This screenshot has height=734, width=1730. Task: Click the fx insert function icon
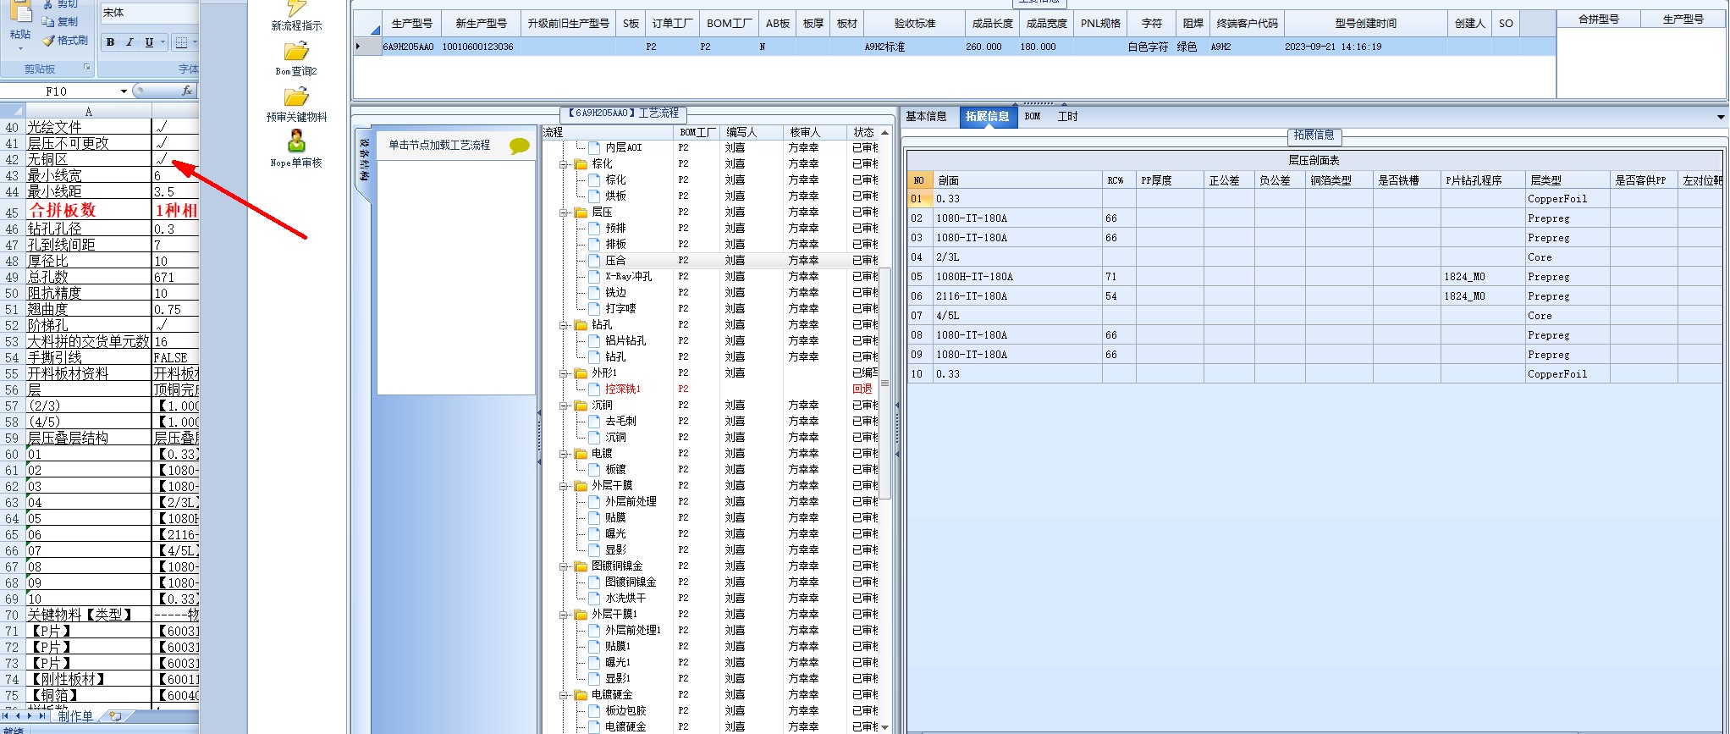tap(187, 91)
